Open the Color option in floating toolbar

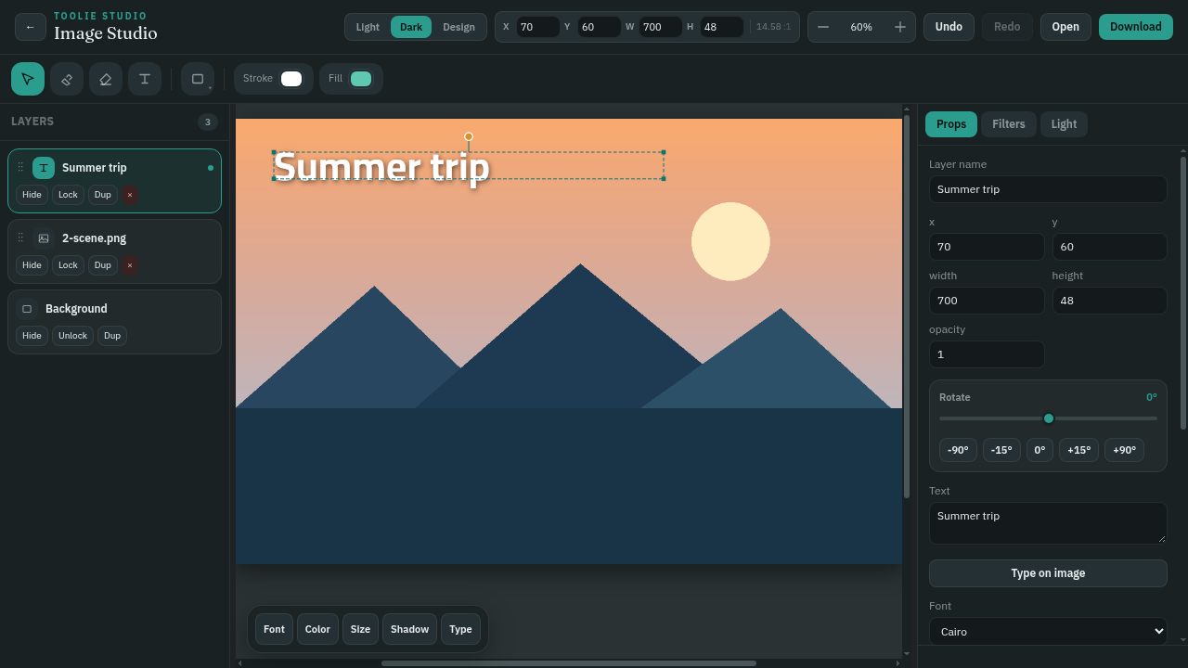(317, 629)
